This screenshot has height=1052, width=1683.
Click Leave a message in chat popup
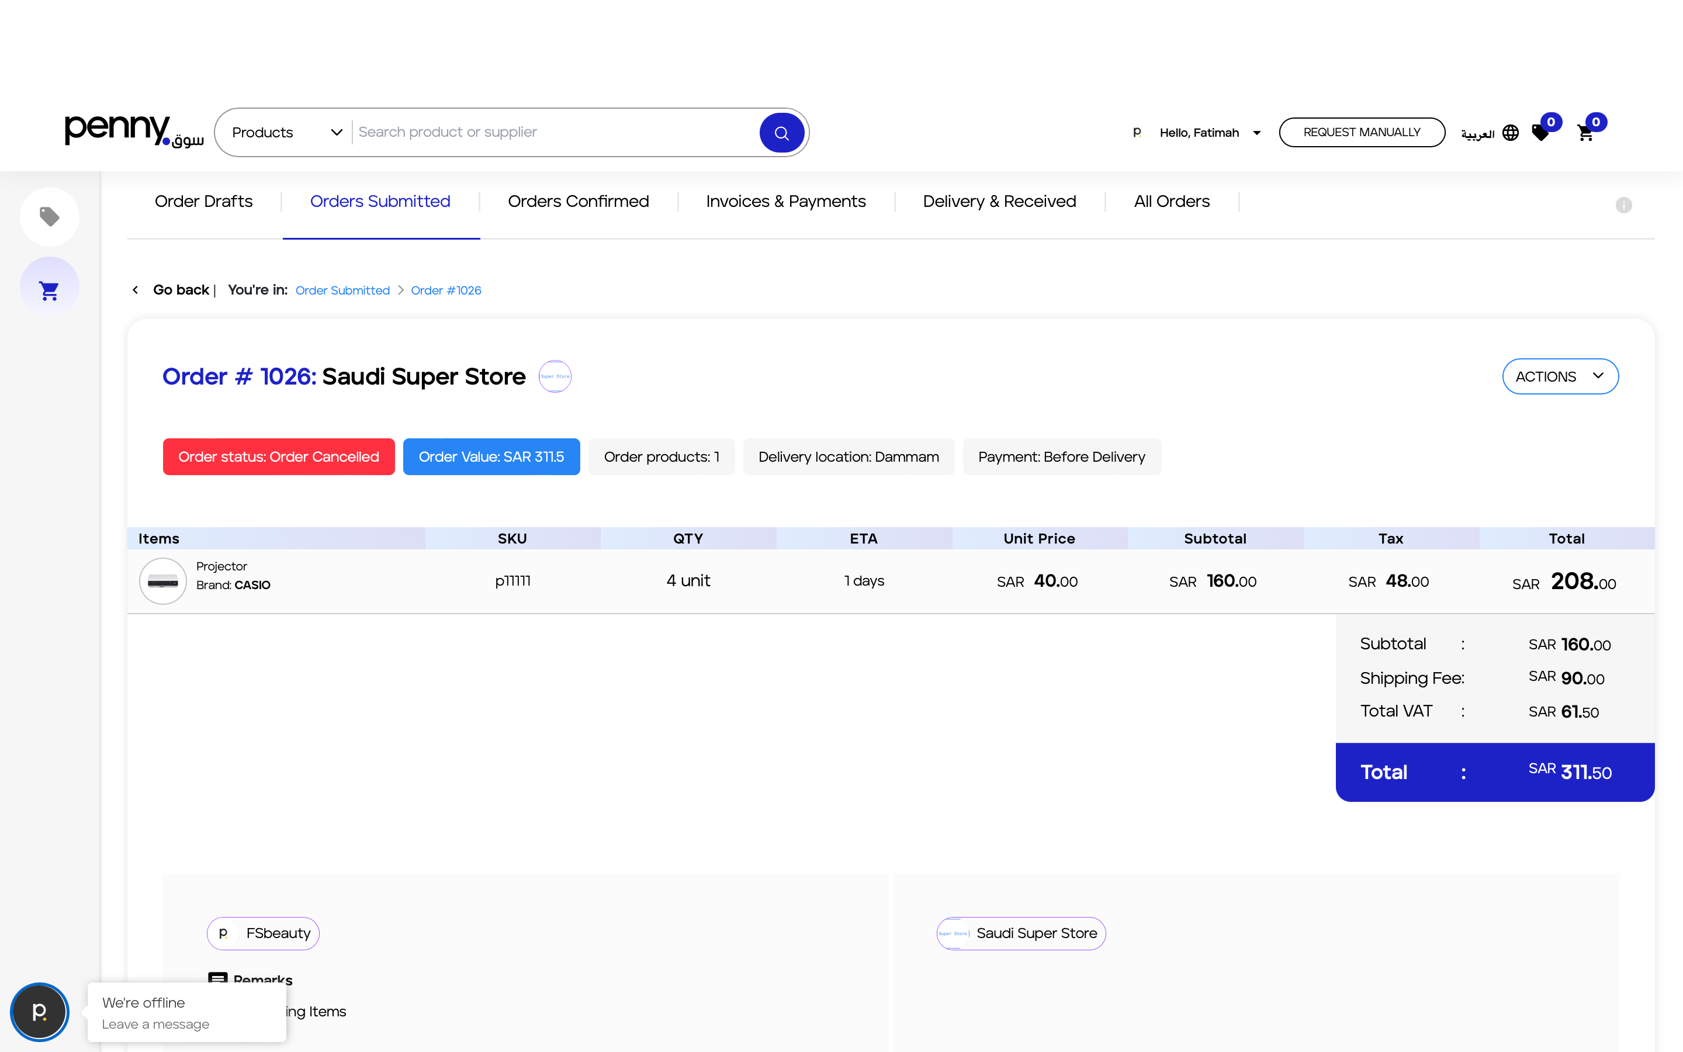(x=155, y=1024)
